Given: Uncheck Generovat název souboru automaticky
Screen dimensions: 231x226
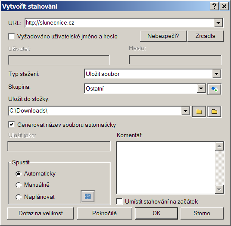Looking at the screenshot, I should tap(12, 125).
